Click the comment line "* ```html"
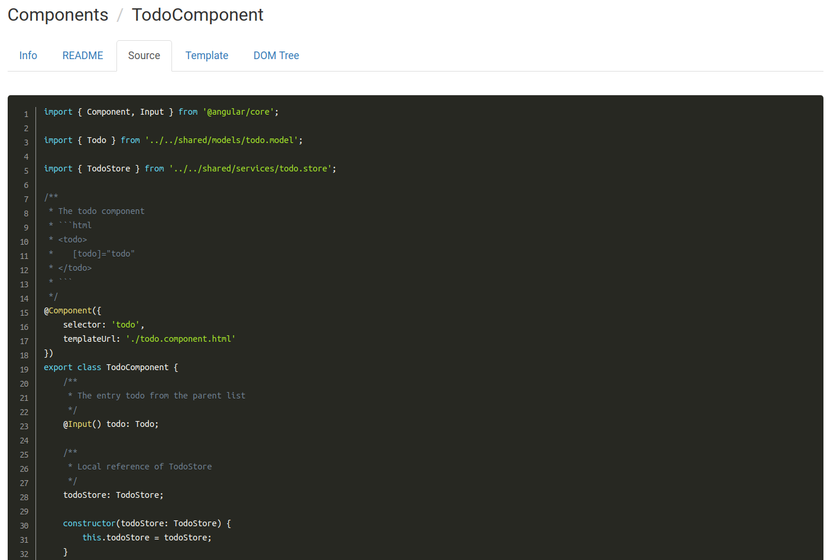Viewport: 827px width, 560px height. [70, 225]
